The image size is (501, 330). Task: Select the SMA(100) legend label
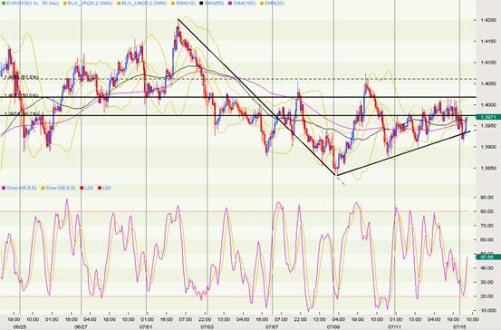tap(246, 4)
